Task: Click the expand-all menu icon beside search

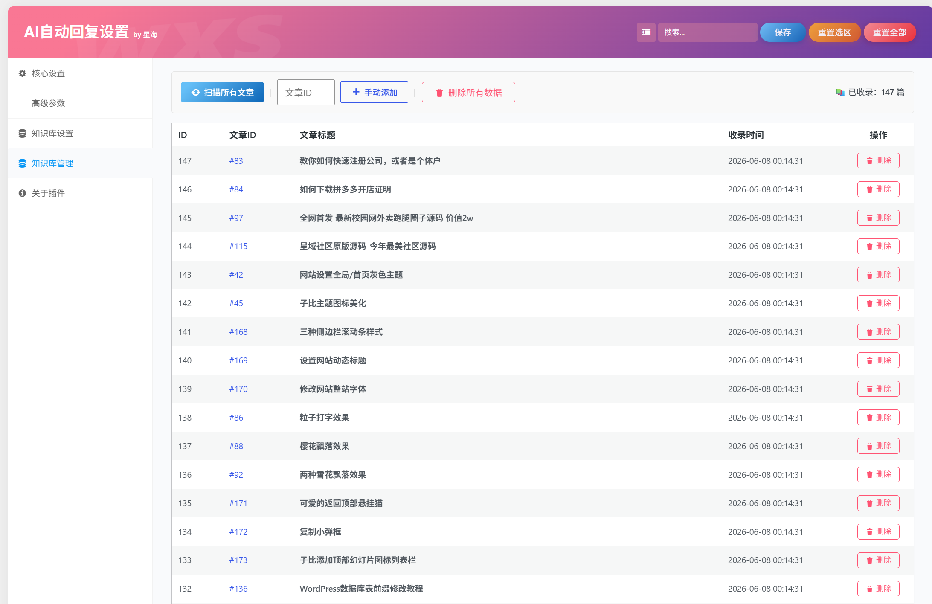Action: pyautogui.click(x=646, y=32)
